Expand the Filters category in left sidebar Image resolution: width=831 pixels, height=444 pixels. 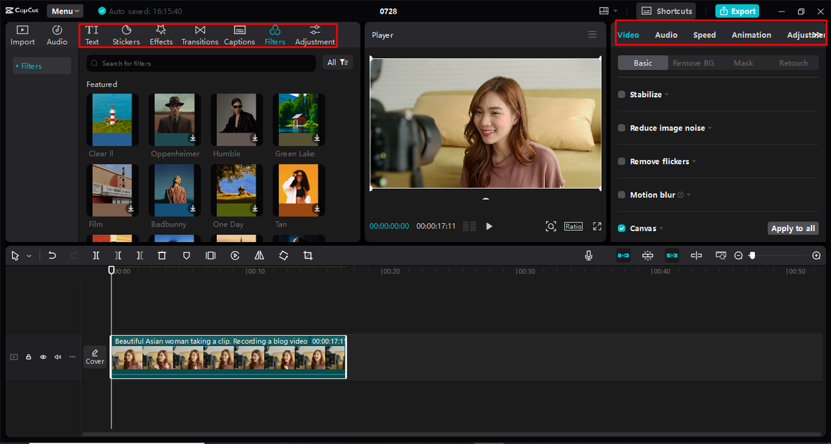(x=42, y=66)
